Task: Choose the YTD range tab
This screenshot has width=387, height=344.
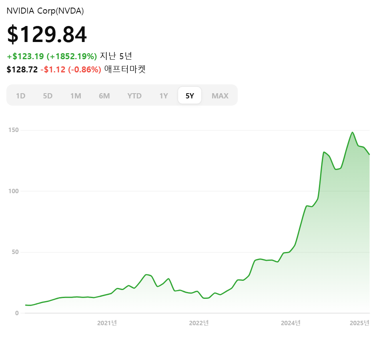Action: click(x=134, y=96)
